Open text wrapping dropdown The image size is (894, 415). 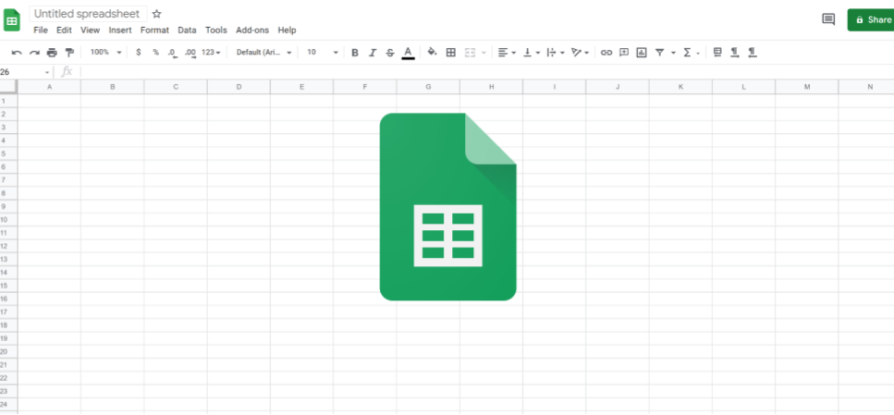(556, 53)
